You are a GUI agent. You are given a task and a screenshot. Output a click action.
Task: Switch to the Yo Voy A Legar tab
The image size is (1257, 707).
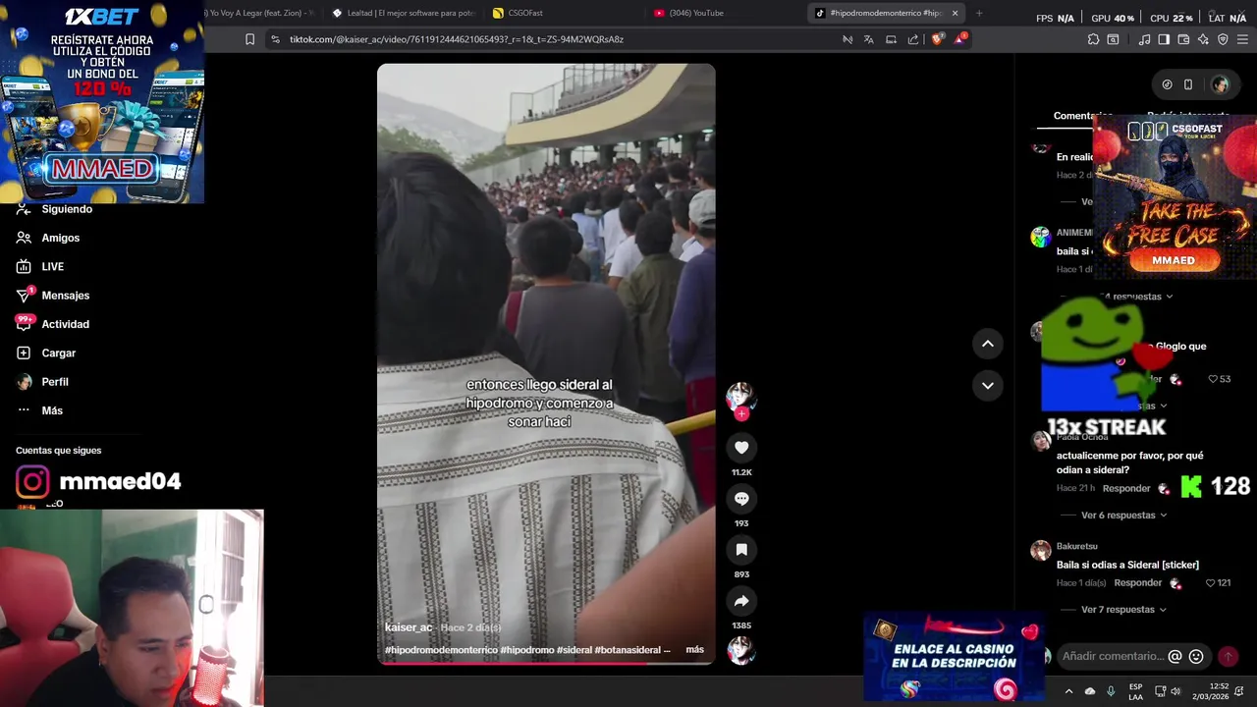[260, 13]
